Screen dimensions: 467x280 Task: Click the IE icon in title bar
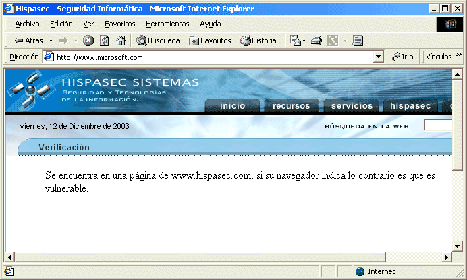[x=9, y=9]
